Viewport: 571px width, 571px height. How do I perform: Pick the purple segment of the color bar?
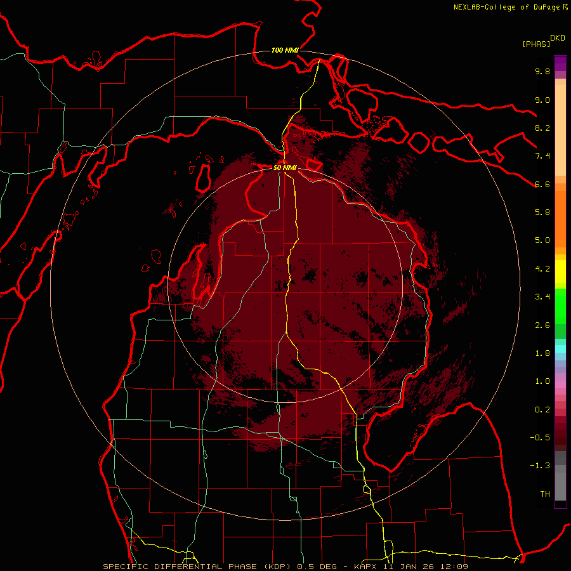(x=560, y=63)
